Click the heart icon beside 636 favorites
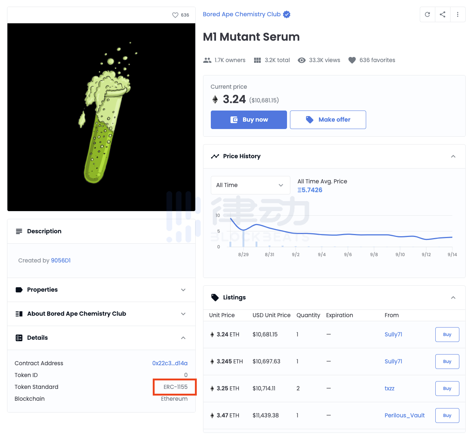This screenshot has height=434, width=476. pyautogui.click(x=352, y=60)
